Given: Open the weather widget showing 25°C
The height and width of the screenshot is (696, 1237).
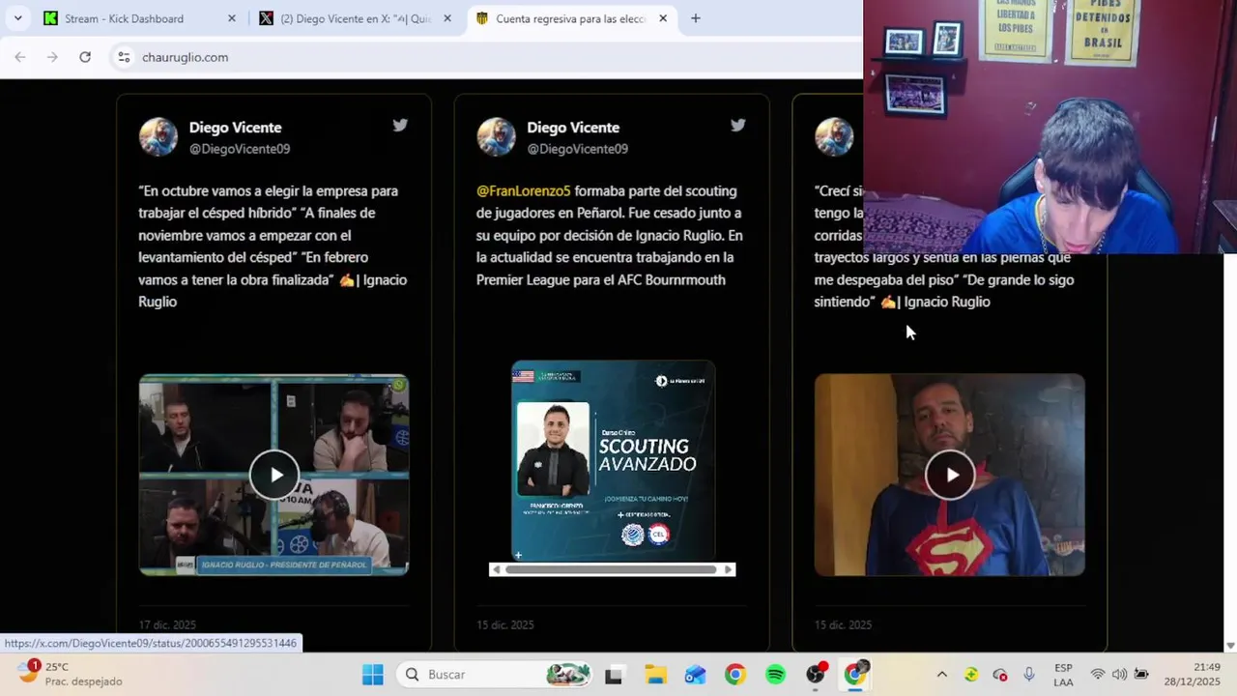Looking at the screenshot, I should coord(72,674).
